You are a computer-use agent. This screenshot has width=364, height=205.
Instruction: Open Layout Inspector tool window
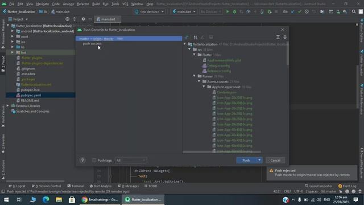click(x=318, y=186)
